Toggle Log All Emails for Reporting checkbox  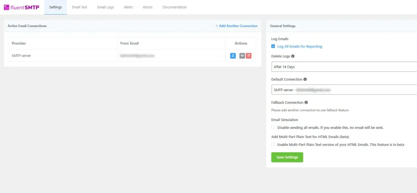[273, 47]
